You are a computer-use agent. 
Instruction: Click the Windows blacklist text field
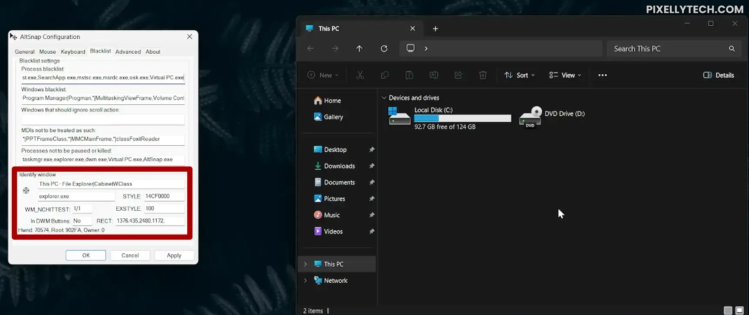coord(103,98)
